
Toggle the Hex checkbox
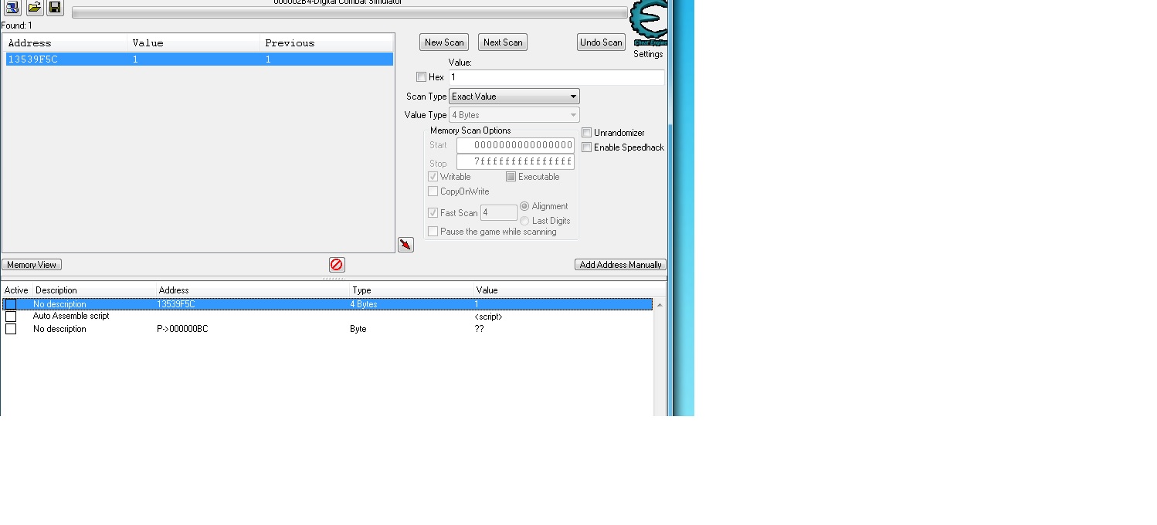[421, 77]
